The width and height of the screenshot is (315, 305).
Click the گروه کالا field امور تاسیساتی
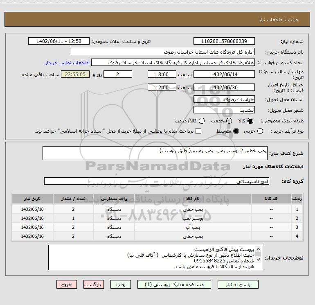(x=157, y=181)
